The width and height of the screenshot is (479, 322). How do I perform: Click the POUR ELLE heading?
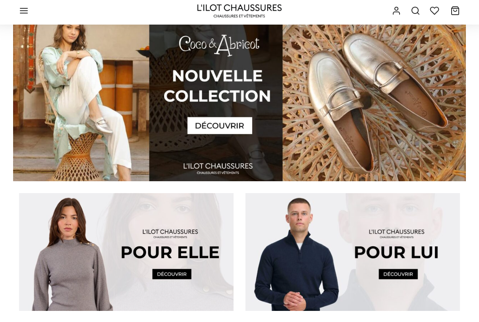pos(170,252)
